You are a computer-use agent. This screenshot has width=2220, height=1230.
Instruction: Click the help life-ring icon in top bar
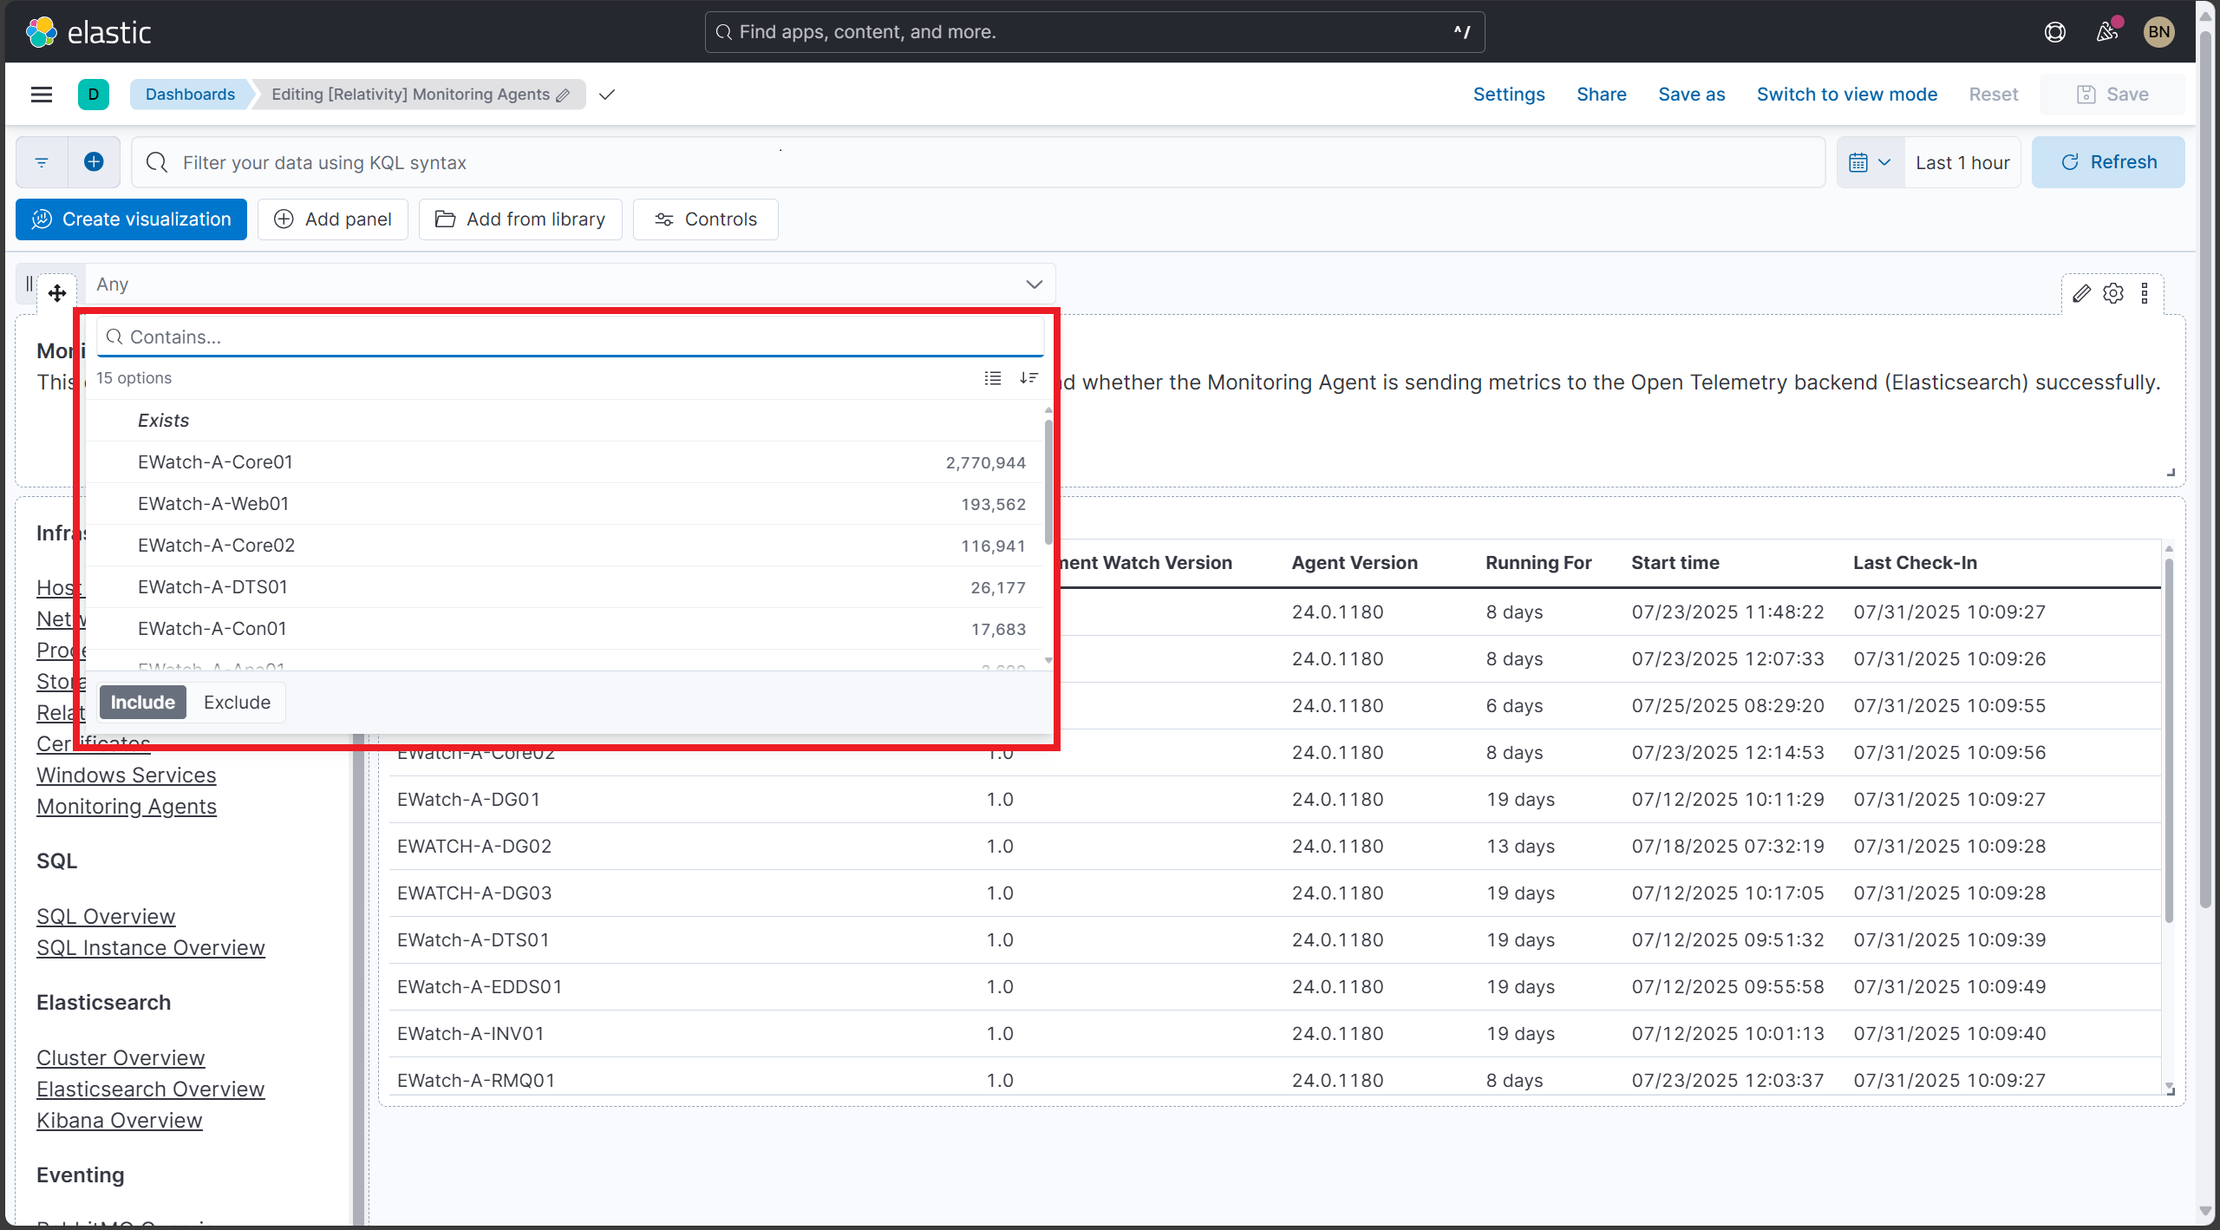coord(2055,32)
